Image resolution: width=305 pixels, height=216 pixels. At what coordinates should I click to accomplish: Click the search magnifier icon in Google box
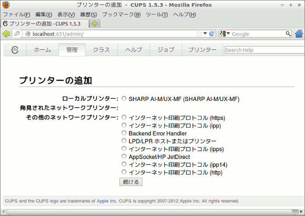coord(288,34)
